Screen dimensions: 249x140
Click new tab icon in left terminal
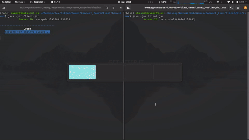tap(4, 8)
